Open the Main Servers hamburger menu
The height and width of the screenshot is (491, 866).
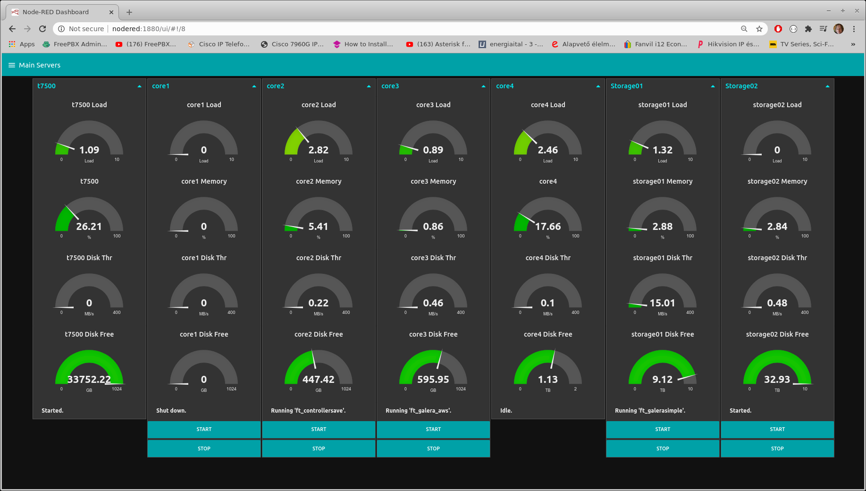click(12, 65)
